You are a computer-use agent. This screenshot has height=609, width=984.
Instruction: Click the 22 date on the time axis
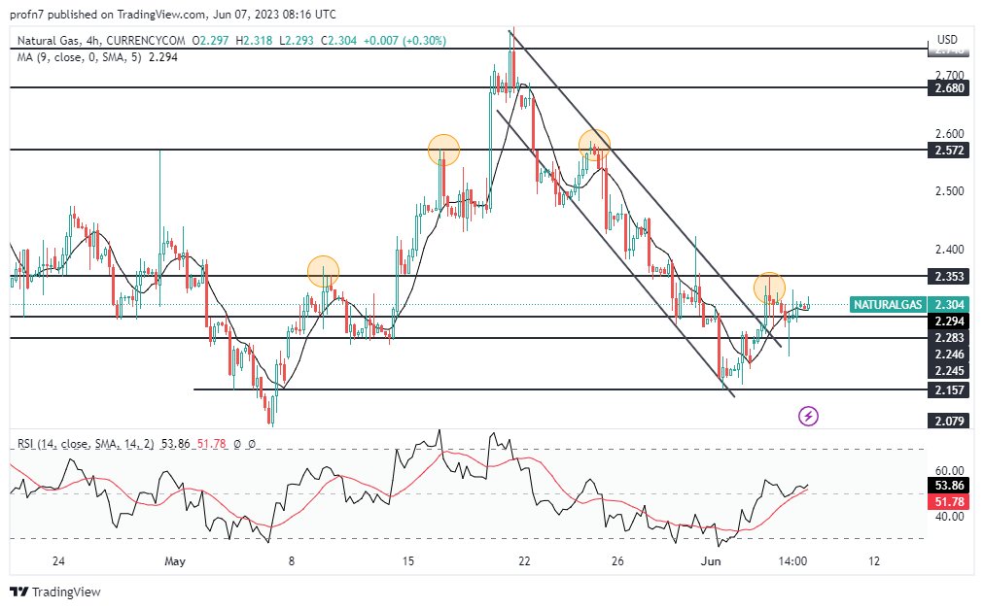click(525, 561)
